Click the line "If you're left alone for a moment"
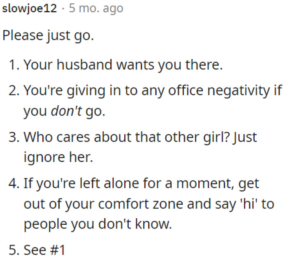This screenshot has height=261, width=288. [129, 184]
